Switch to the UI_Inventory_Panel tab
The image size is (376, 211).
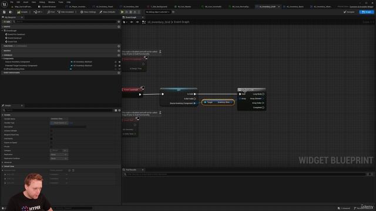(103, 6)
